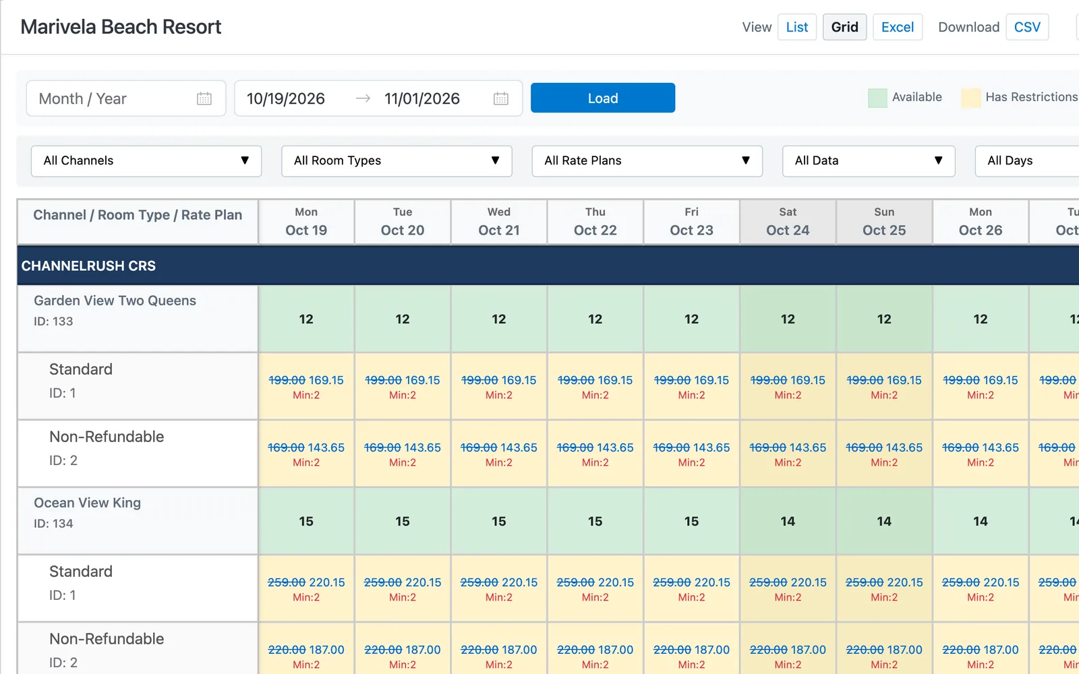
Task: Click the yellow Has Restrictions legend swatch
Action: click(x=971, y=98)
